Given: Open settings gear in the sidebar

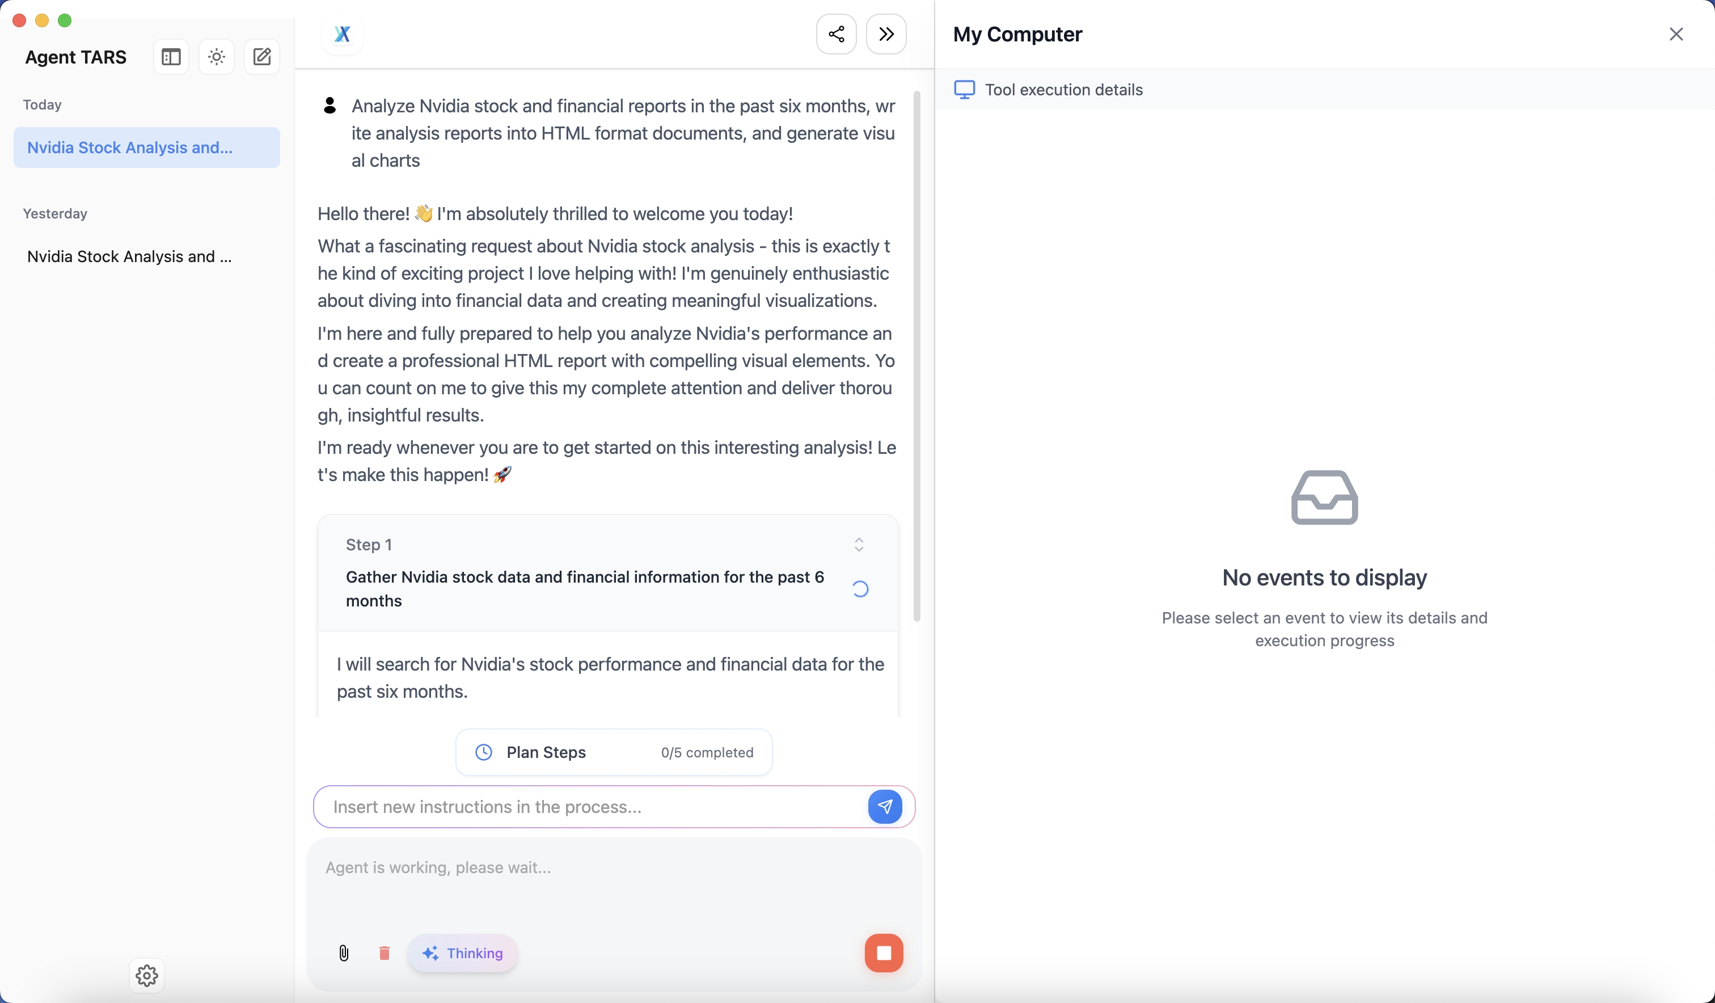Looking at the screenshot, I should coord(147,976).
